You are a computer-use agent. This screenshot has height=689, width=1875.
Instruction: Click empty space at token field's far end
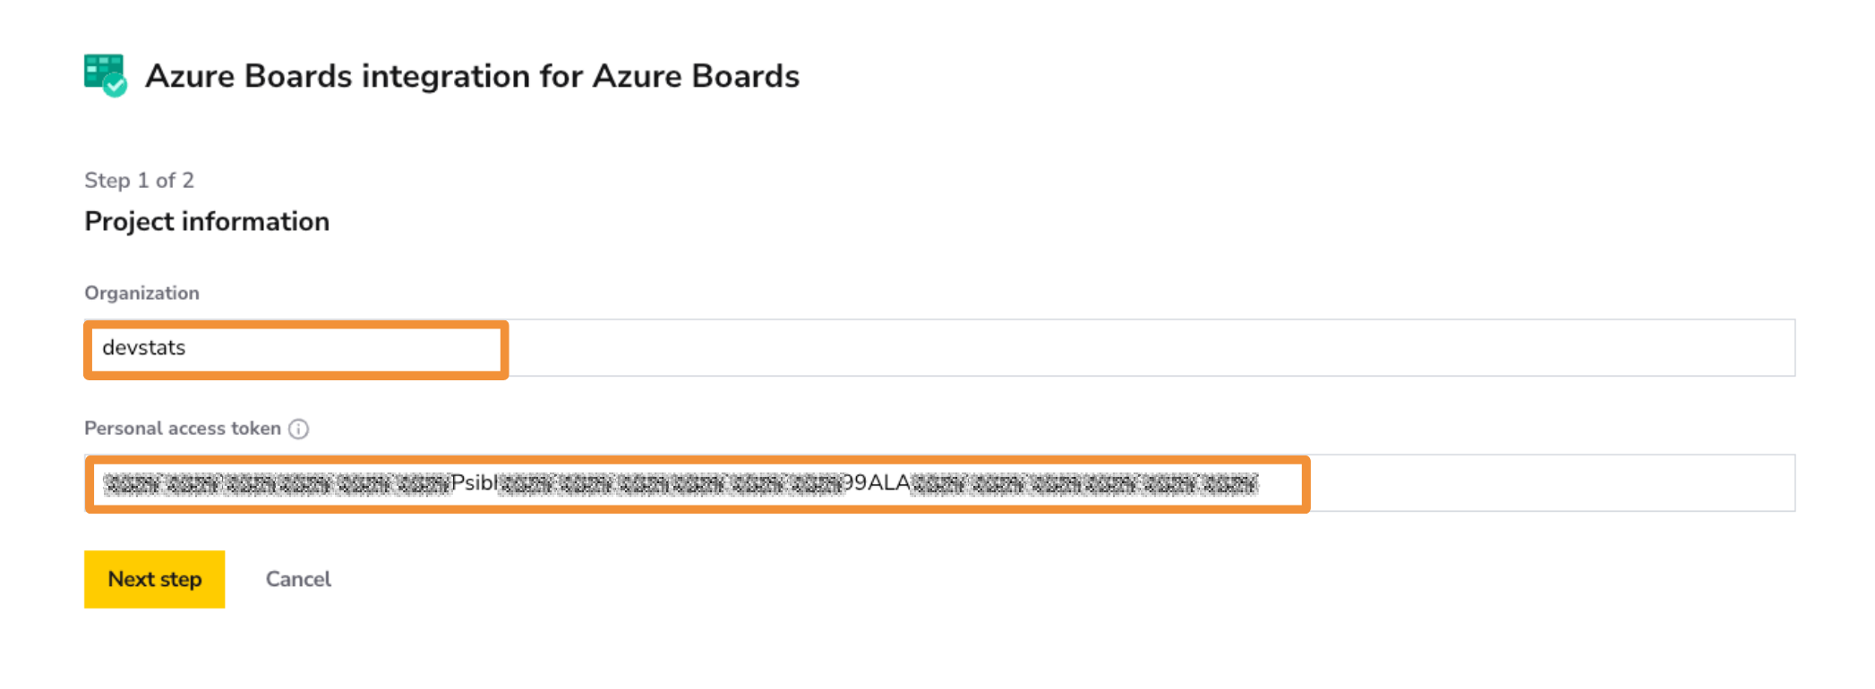(x=1553, y=483)
